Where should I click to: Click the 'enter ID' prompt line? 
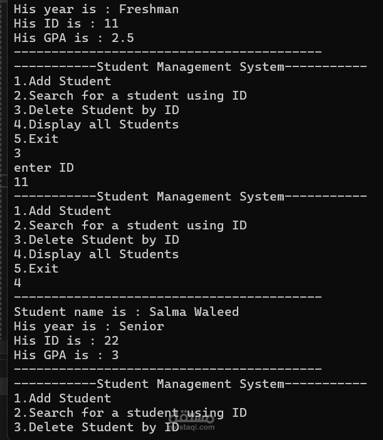coord(44,168)
